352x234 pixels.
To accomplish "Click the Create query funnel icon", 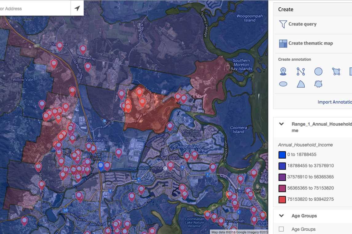I will click(x=283, y=24).
